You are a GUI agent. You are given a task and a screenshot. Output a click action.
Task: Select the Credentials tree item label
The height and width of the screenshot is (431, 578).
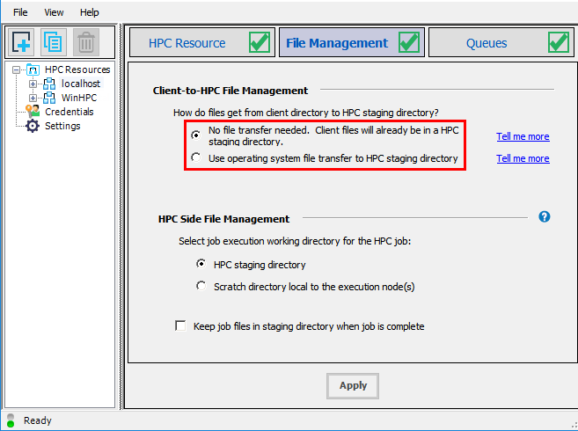point(70,112)
